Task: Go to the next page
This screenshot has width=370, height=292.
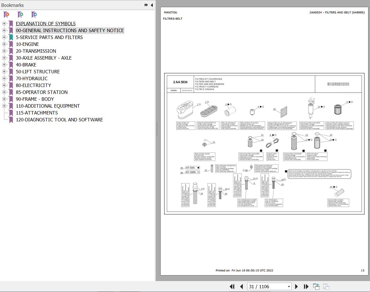Action: pos(297,286)
